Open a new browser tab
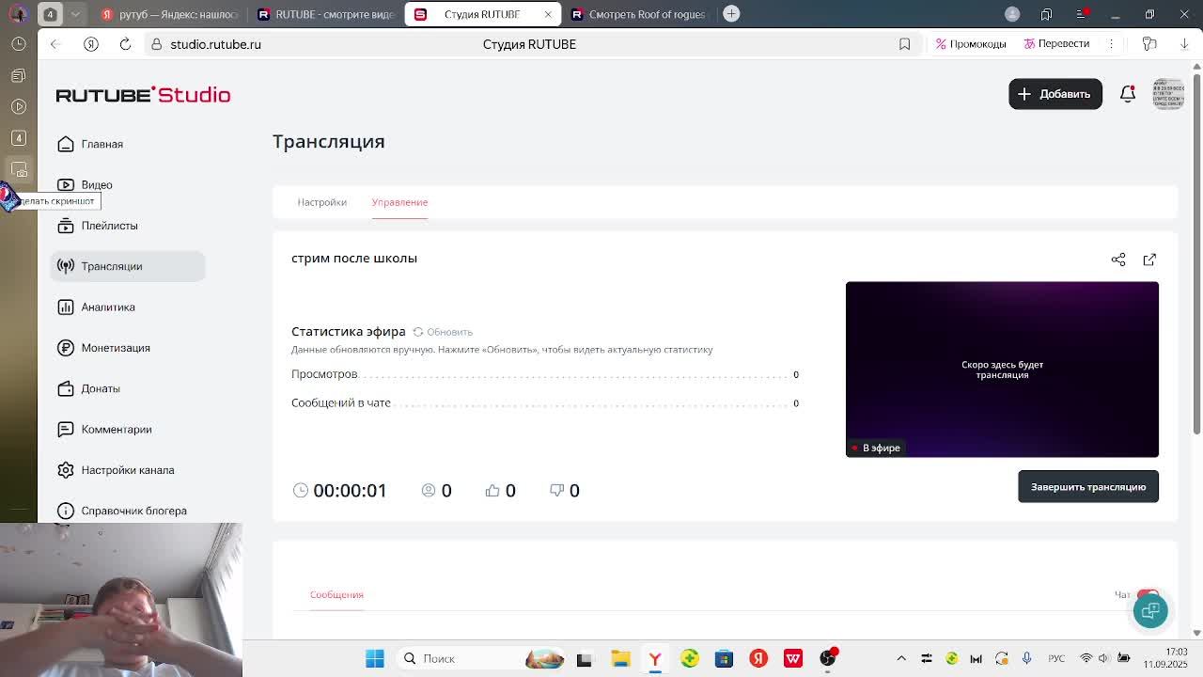Screen dimensions: 1203x677 click(x=731, y=14)
